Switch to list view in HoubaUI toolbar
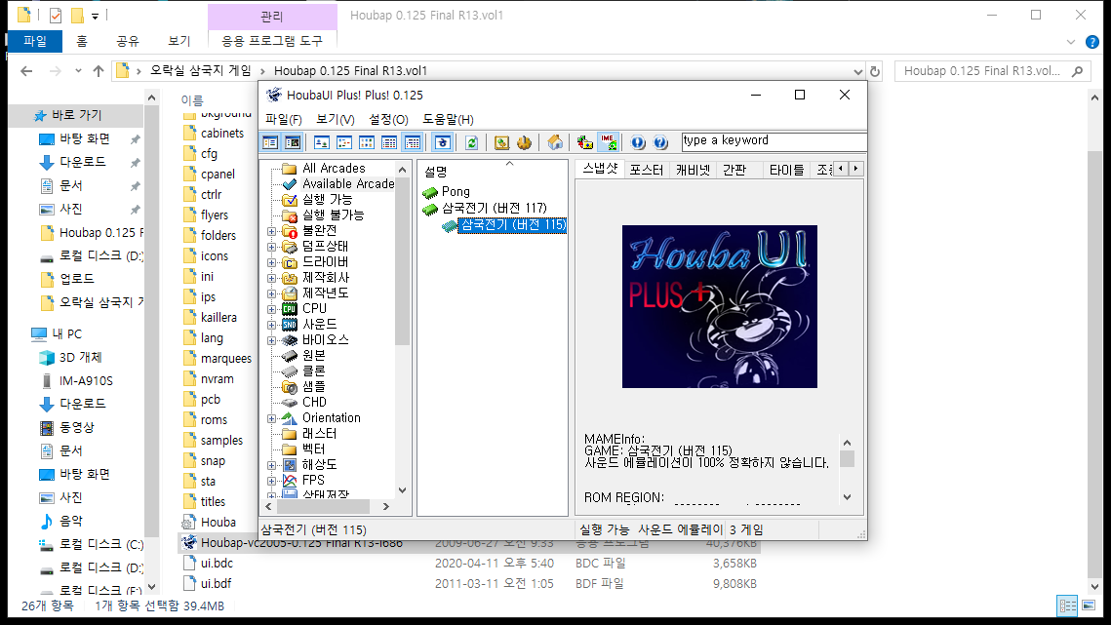 click(367, 142)
